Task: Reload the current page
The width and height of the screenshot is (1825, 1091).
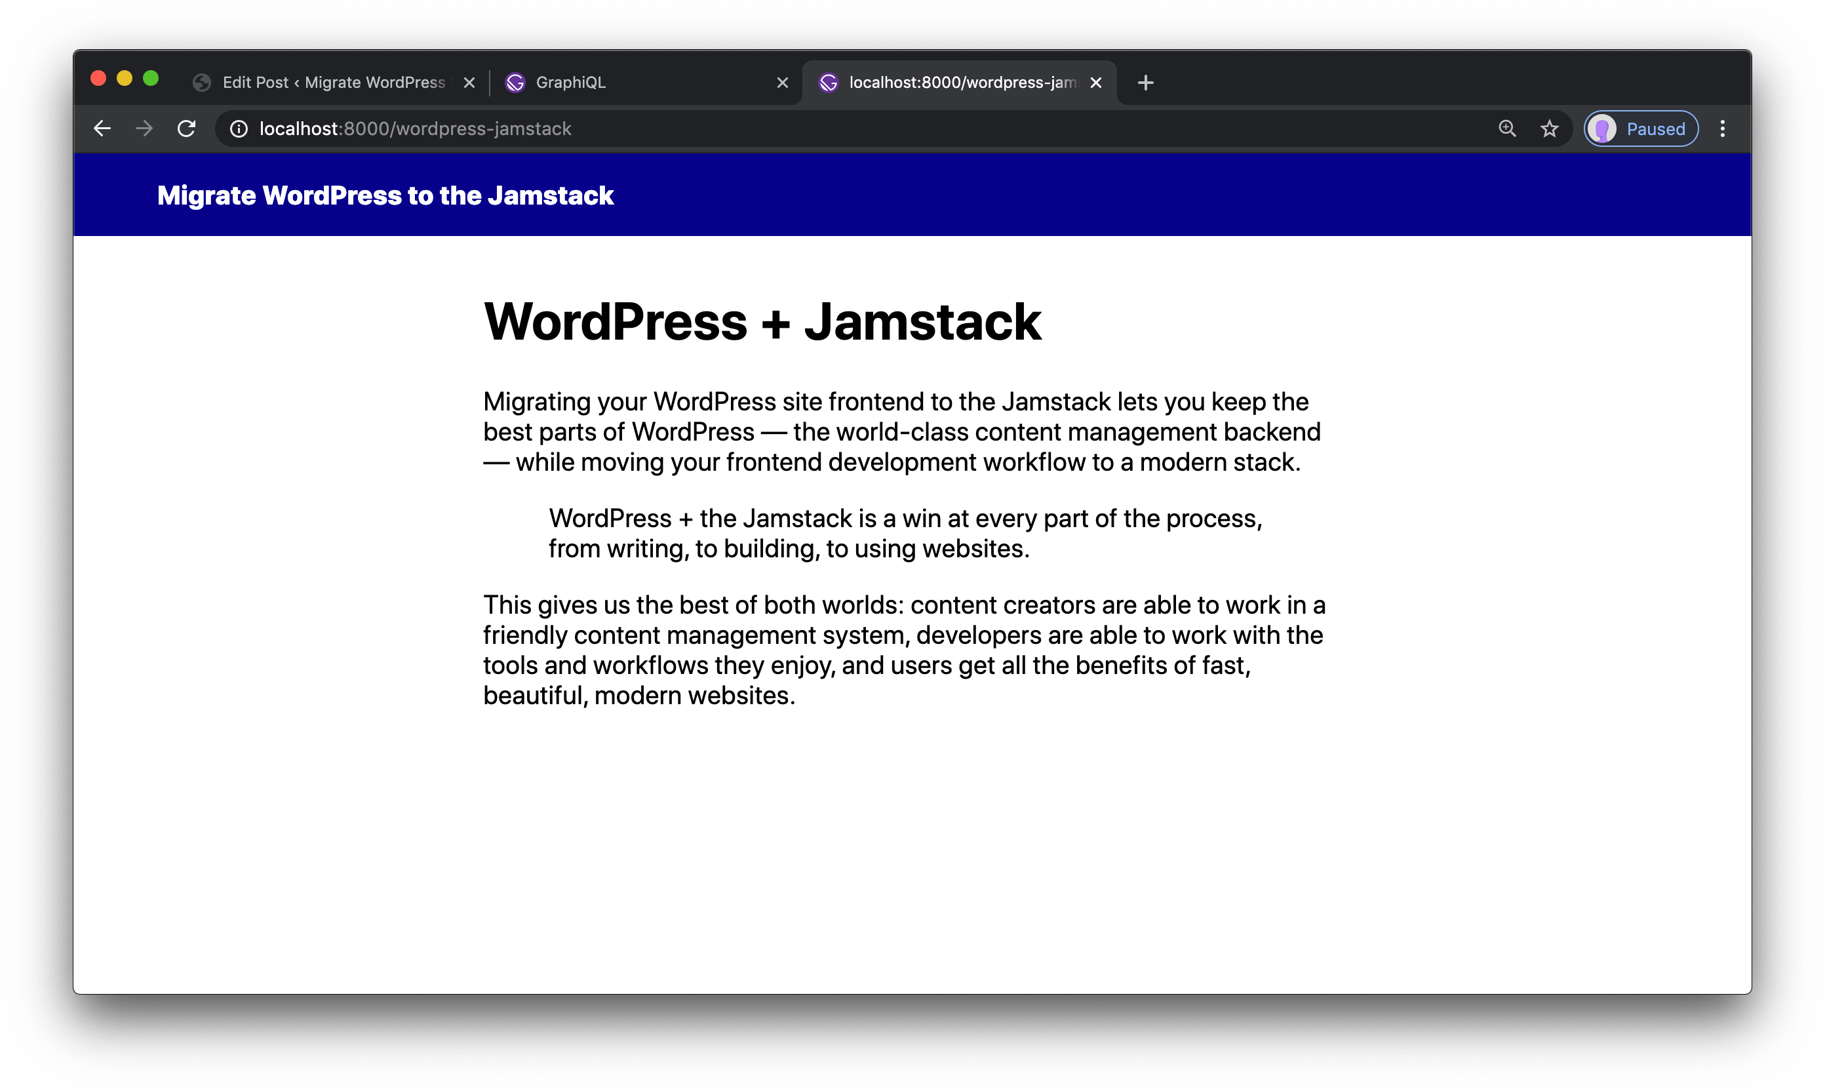Action: point(187,128)
